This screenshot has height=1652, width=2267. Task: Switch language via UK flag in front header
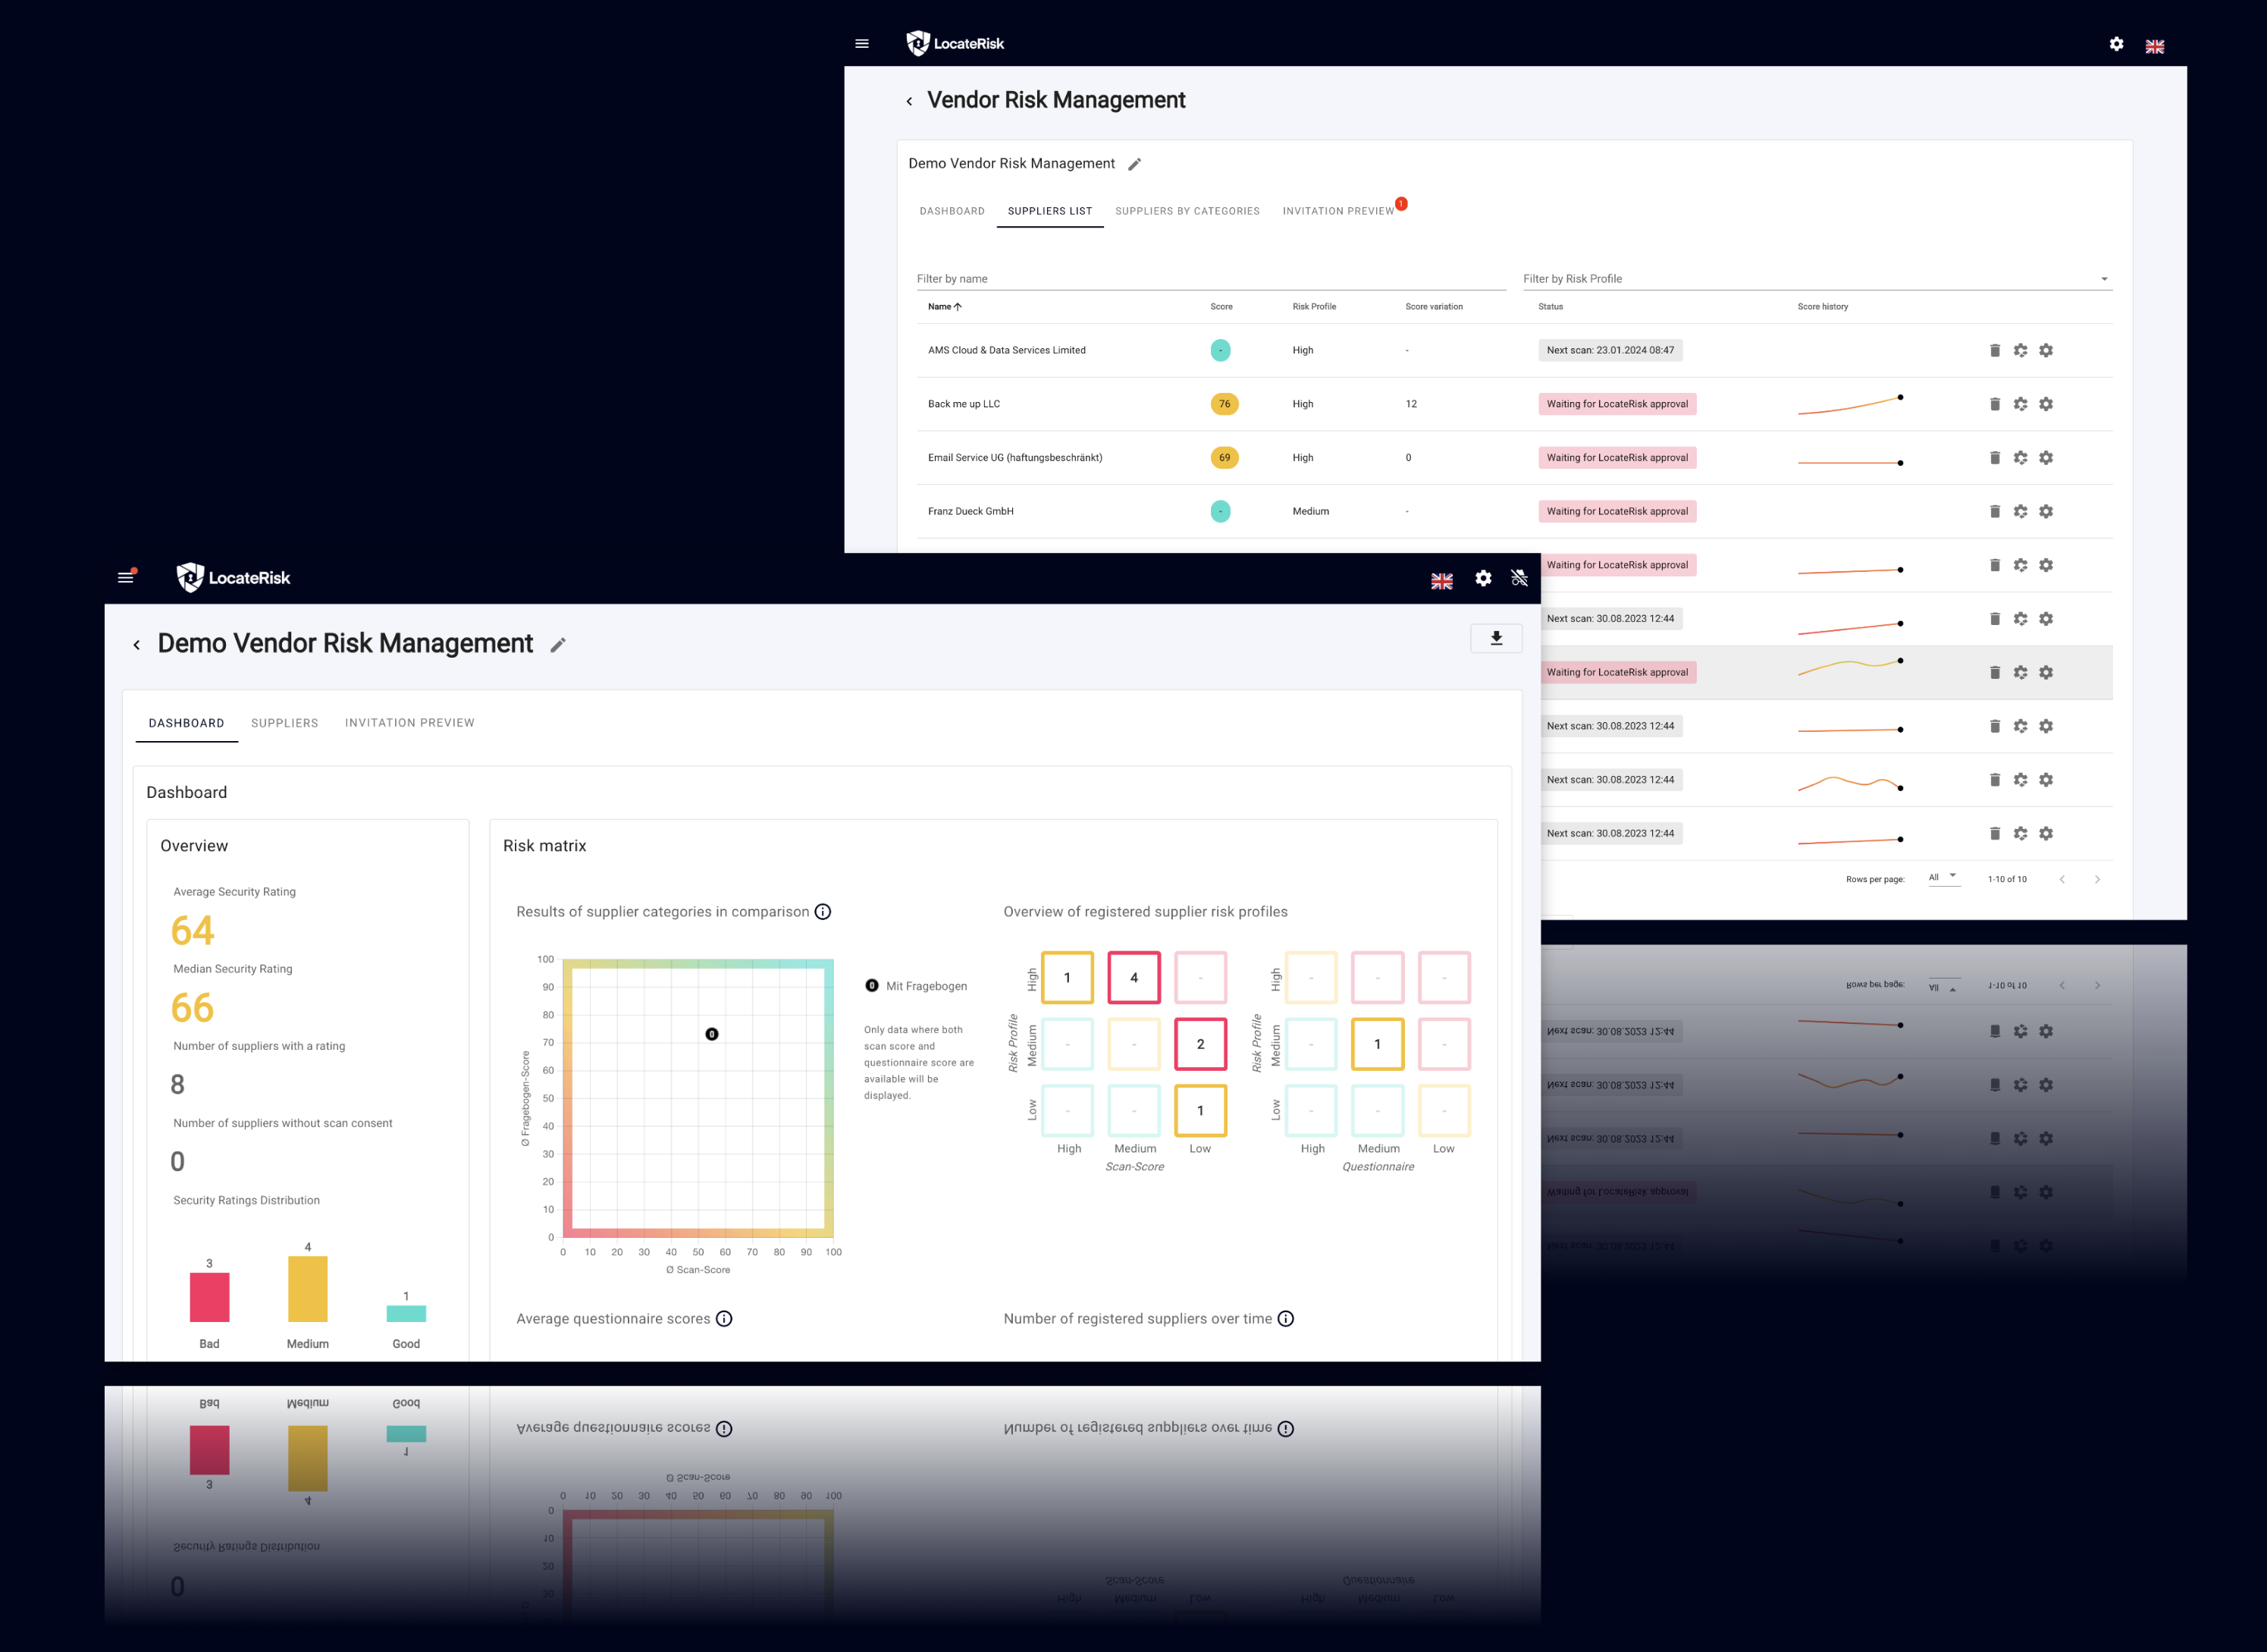coord(1441,581)
